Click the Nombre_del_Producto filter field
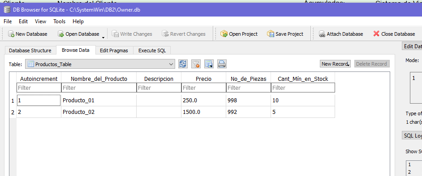The width and height of the screenshot is (422, 176). [x=99, y=88]
